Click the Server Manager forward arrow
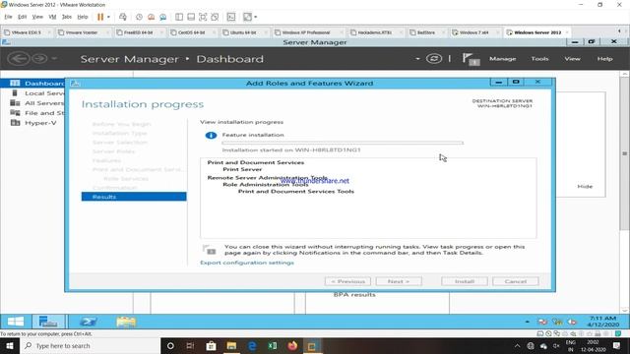This screenshot has height=354, width=630. pyautogui.click(x=39, y=59)
